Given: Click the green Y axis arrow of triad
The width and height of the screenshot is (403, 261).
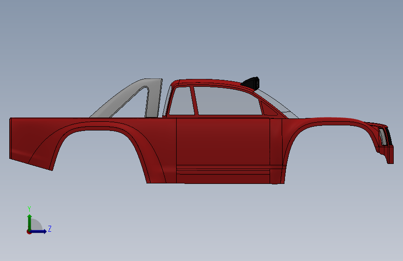Looking at the screenshot, I should [30, 222].
